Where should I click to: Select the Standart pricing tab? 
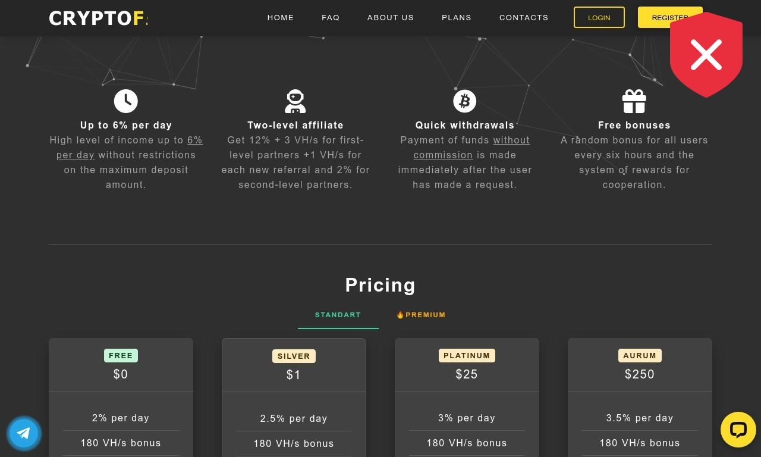click(338, 315)
